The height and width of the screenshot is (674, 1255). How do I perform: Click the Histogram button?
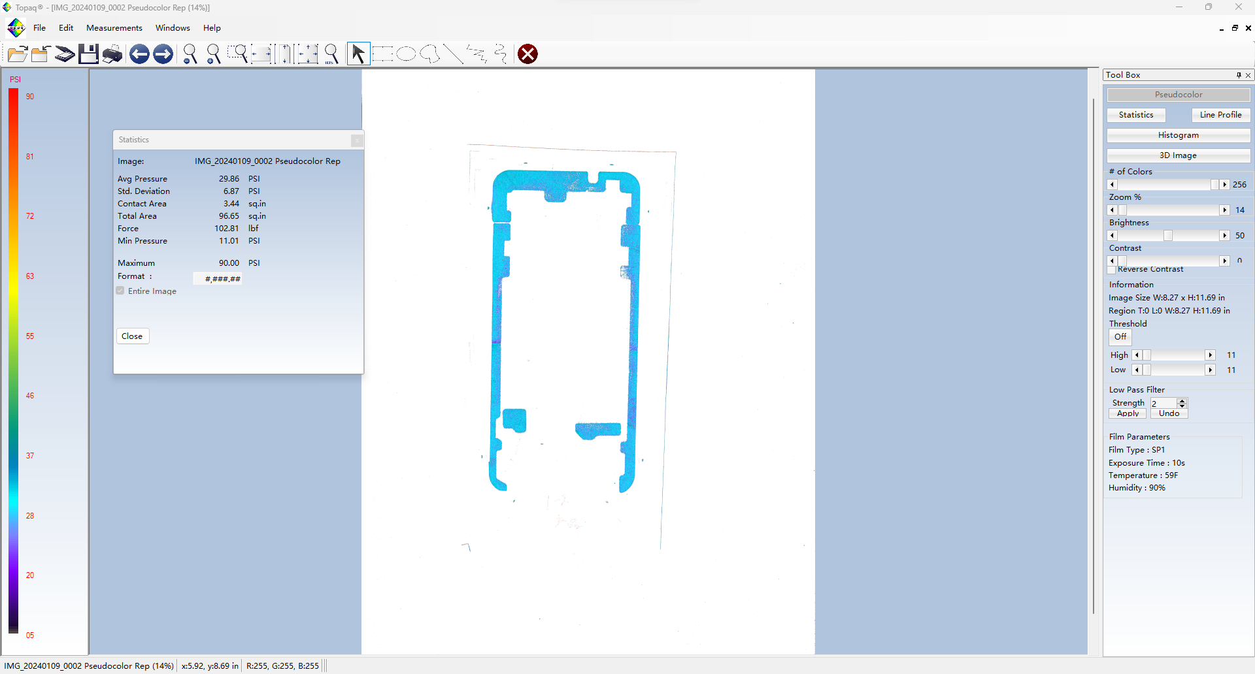tap(1178, 135)
